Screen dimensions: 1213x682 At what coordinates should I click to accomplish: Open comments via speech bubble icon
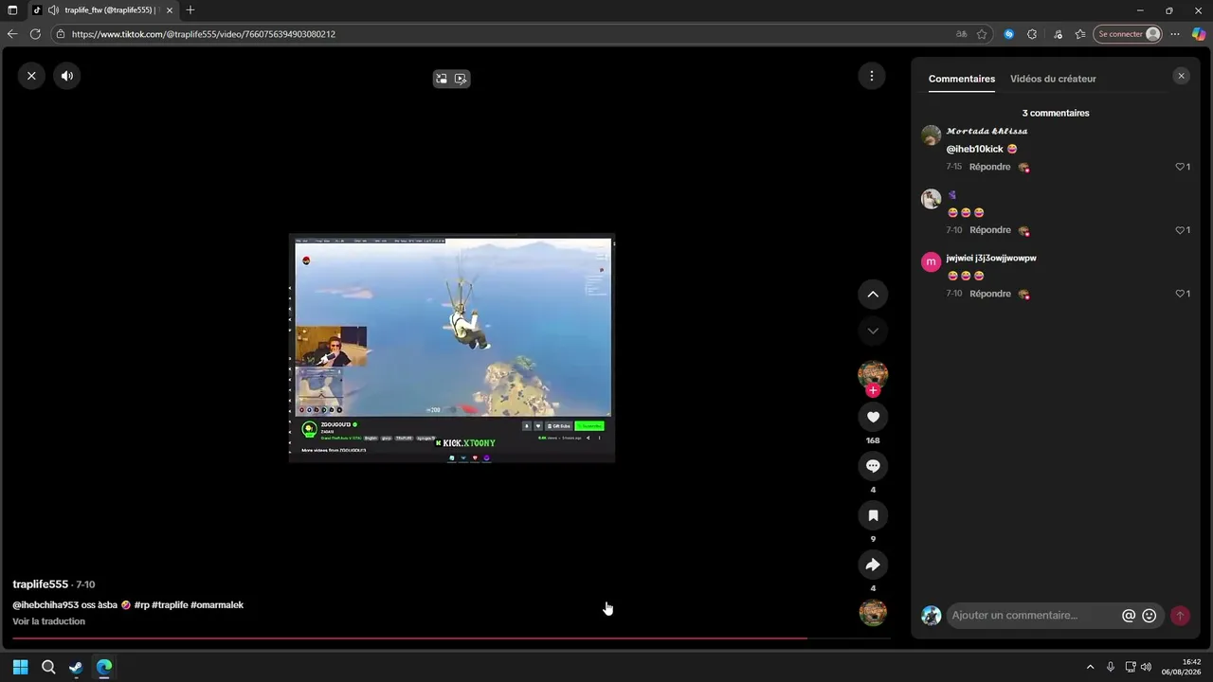873,466
